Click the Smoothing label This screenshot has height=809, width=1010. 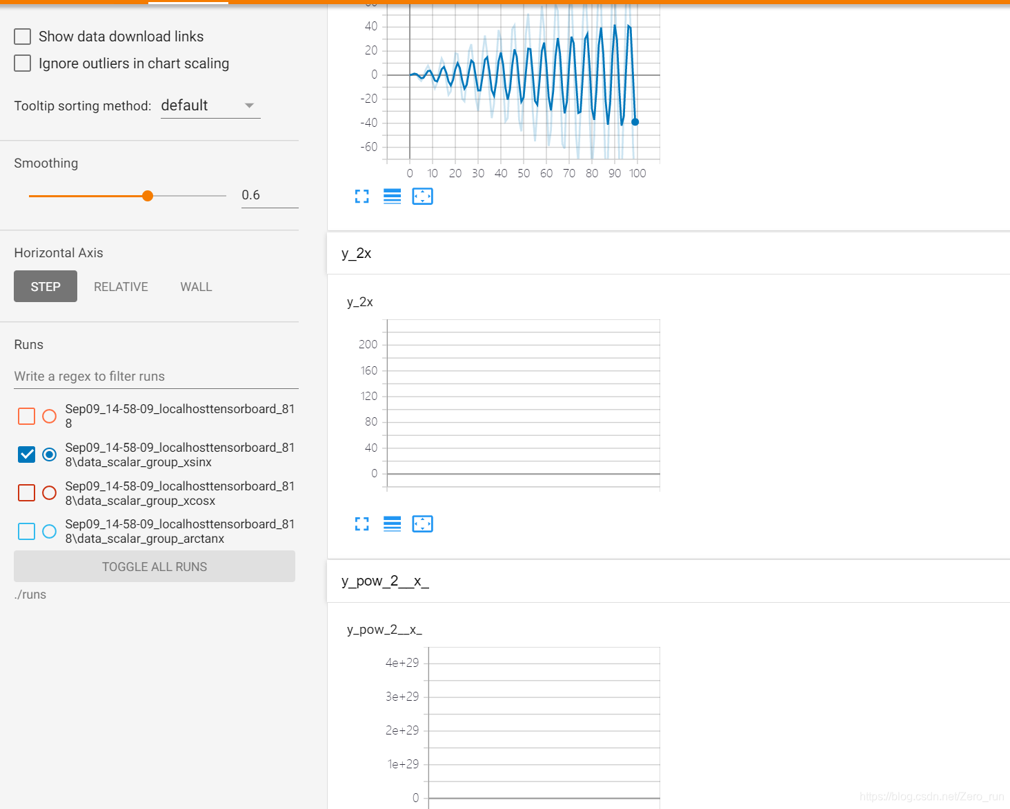pos(46,163)
